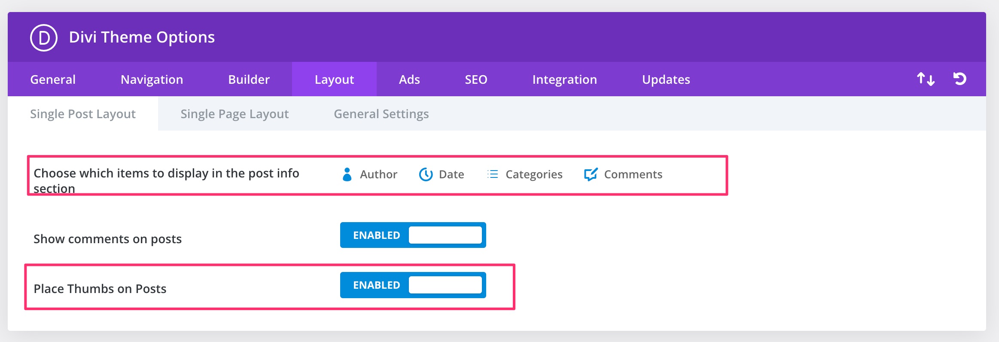
Task: Switch to the Integration tab
Action: (565, 79)
